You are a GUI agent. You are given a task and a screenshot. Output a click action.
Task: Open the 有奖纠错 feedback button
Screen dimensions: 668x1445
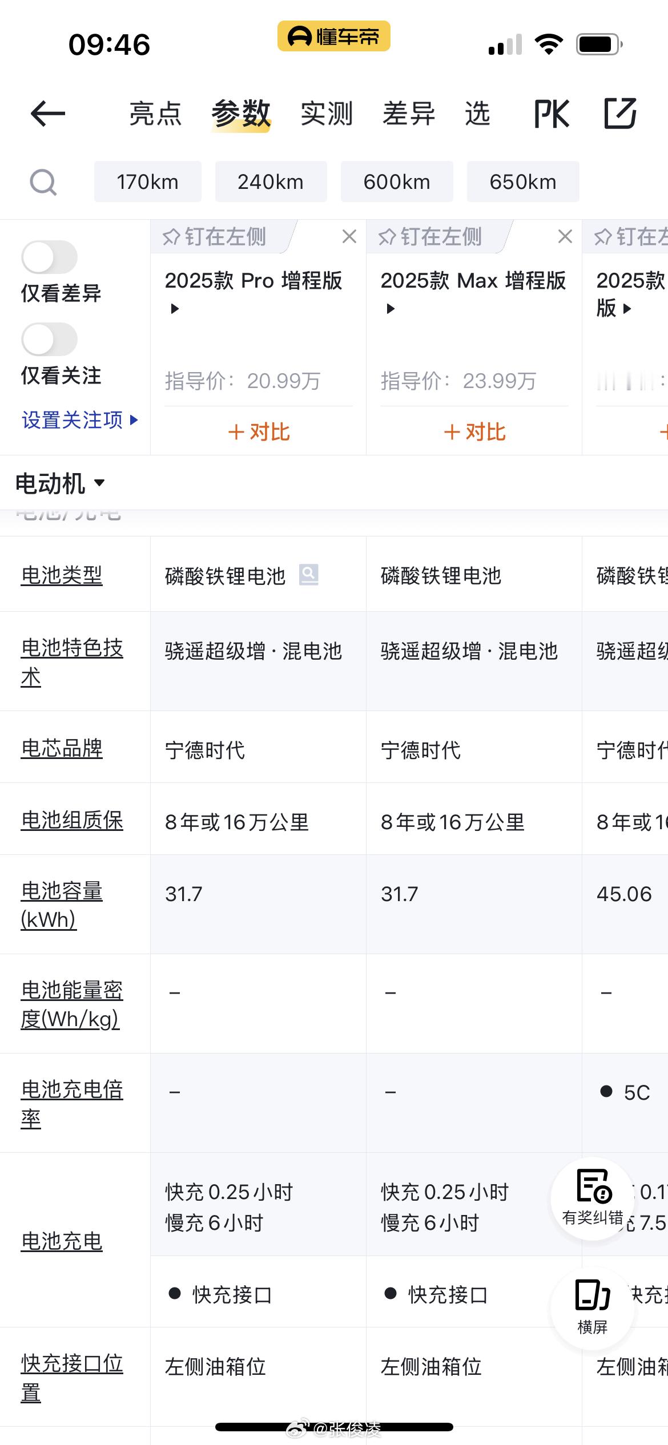(x=593, y=1198)
